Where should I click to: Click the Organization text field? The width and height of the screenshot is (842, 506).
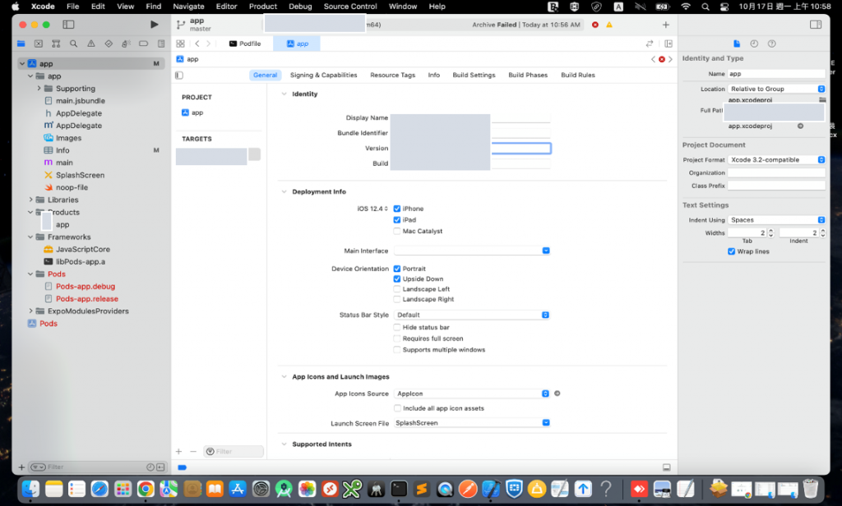[x=776, y=172]
